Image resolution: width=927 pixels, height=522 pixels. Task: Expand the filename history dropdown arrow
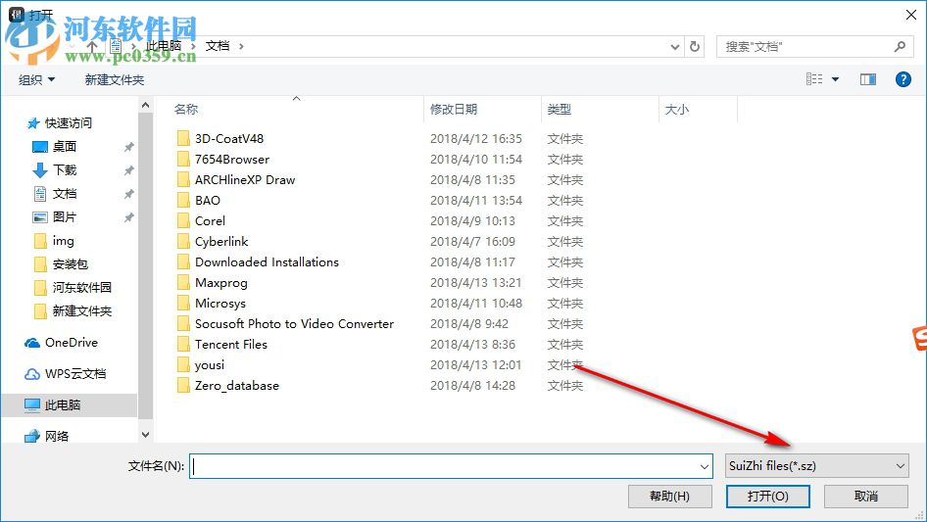point(705,466)
